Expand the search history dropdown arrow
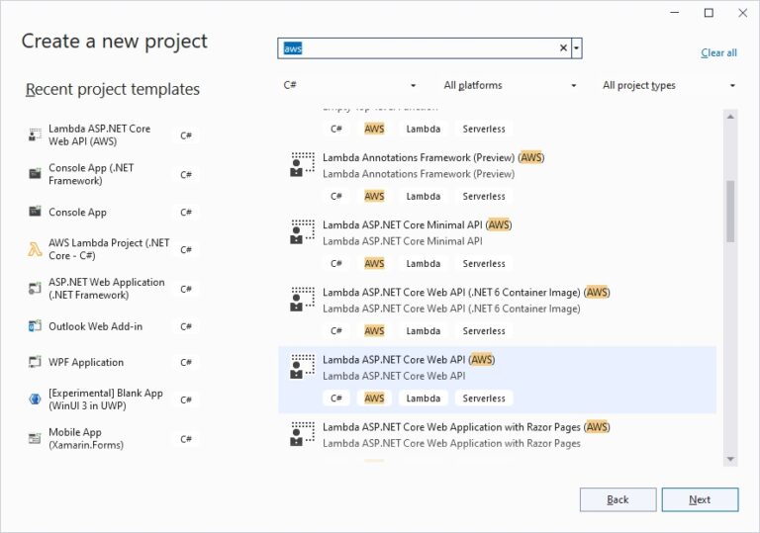Viewport: 760px width, 533px height. [x=577, y=47]
